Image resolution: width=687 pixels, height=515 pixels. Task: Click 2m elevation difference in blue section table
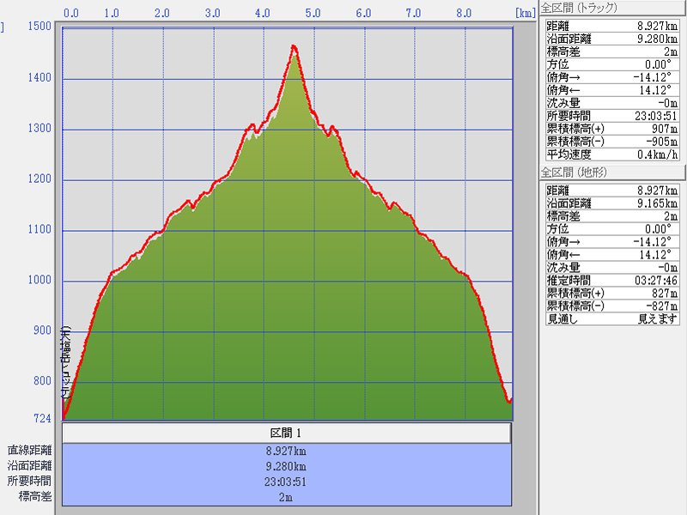point(287,497)
